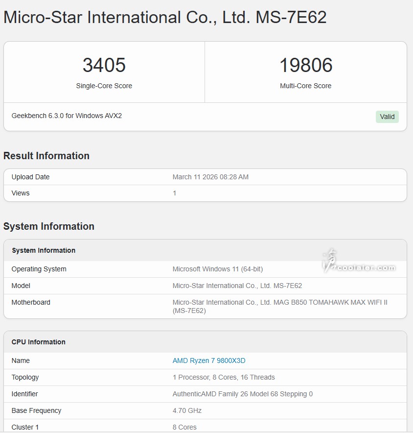Open the AMD Ryzen 7 9800X3D link
The height and width of the screenshot is (433, 413).
point(209,361)
